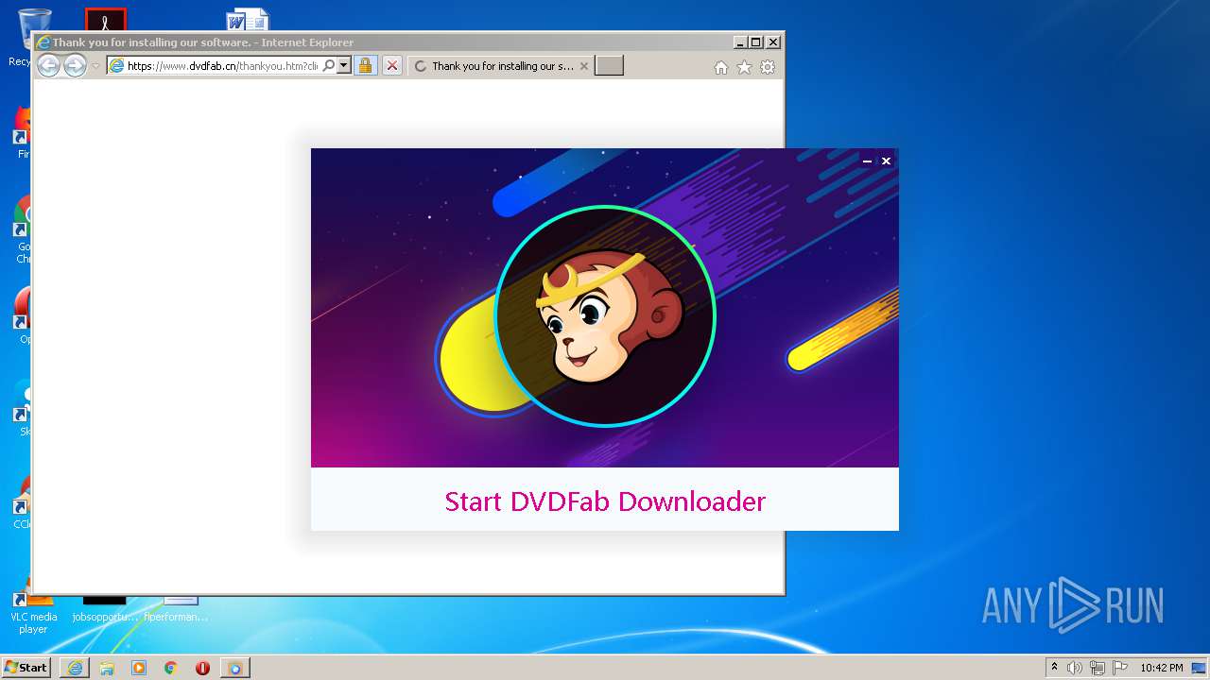Select the Adobe Acrobat desktop icon
This screenshot has width=1210, height=680.
pos(105,20)
